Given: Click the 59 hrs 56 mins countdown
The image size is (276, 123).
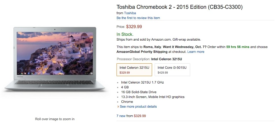Looking at the screenshot, I should click(238, 47).
